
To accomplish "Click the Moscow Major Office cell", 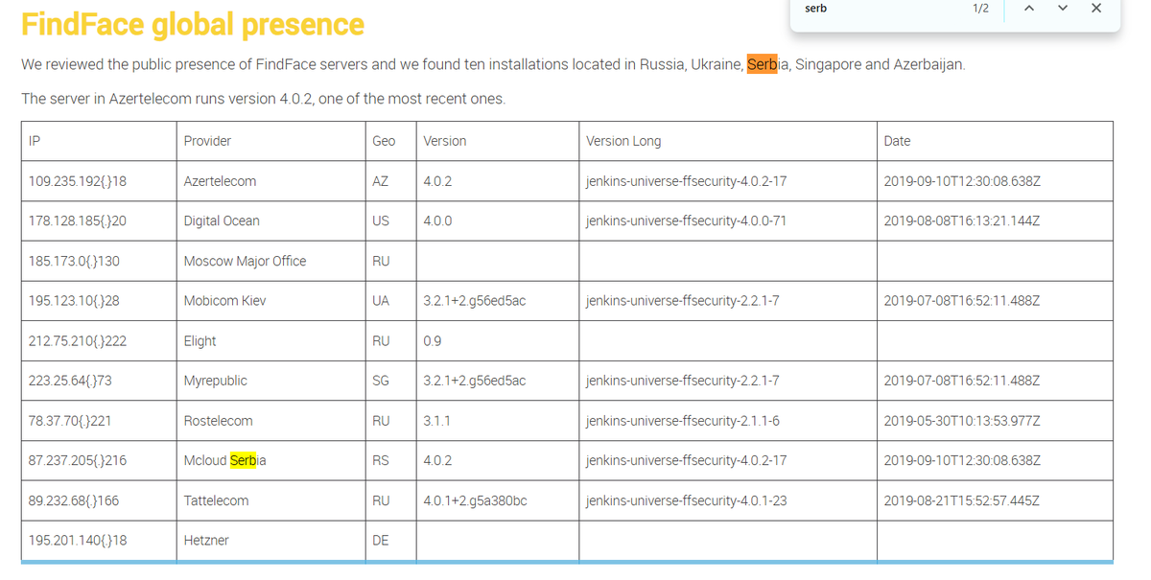I will click(x=270, y=261).
